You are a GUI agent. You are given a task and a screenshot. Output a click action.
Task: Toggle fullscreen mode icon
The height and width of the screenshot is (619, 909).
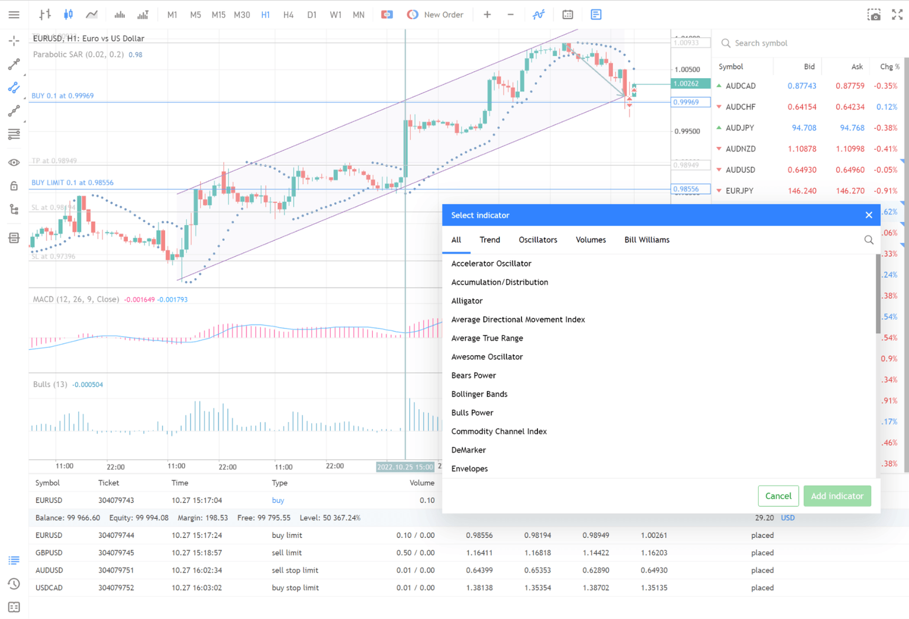[x=897, y=15]
